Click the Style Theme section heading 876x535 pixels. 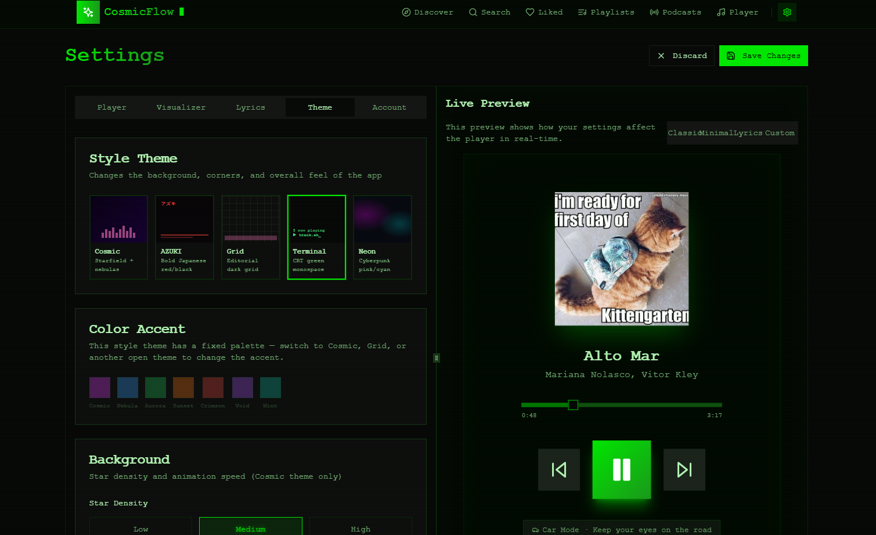pos(134,158)
